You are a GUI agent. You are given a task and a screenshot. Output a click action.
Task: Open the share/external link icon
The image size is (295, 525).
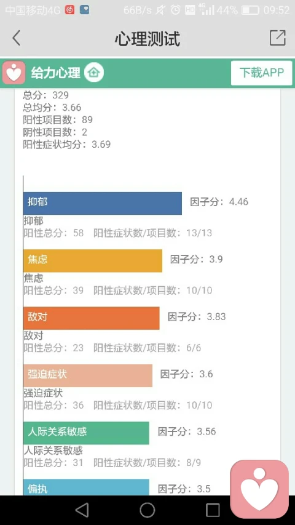pyautogui.click(x=278, y=38)
